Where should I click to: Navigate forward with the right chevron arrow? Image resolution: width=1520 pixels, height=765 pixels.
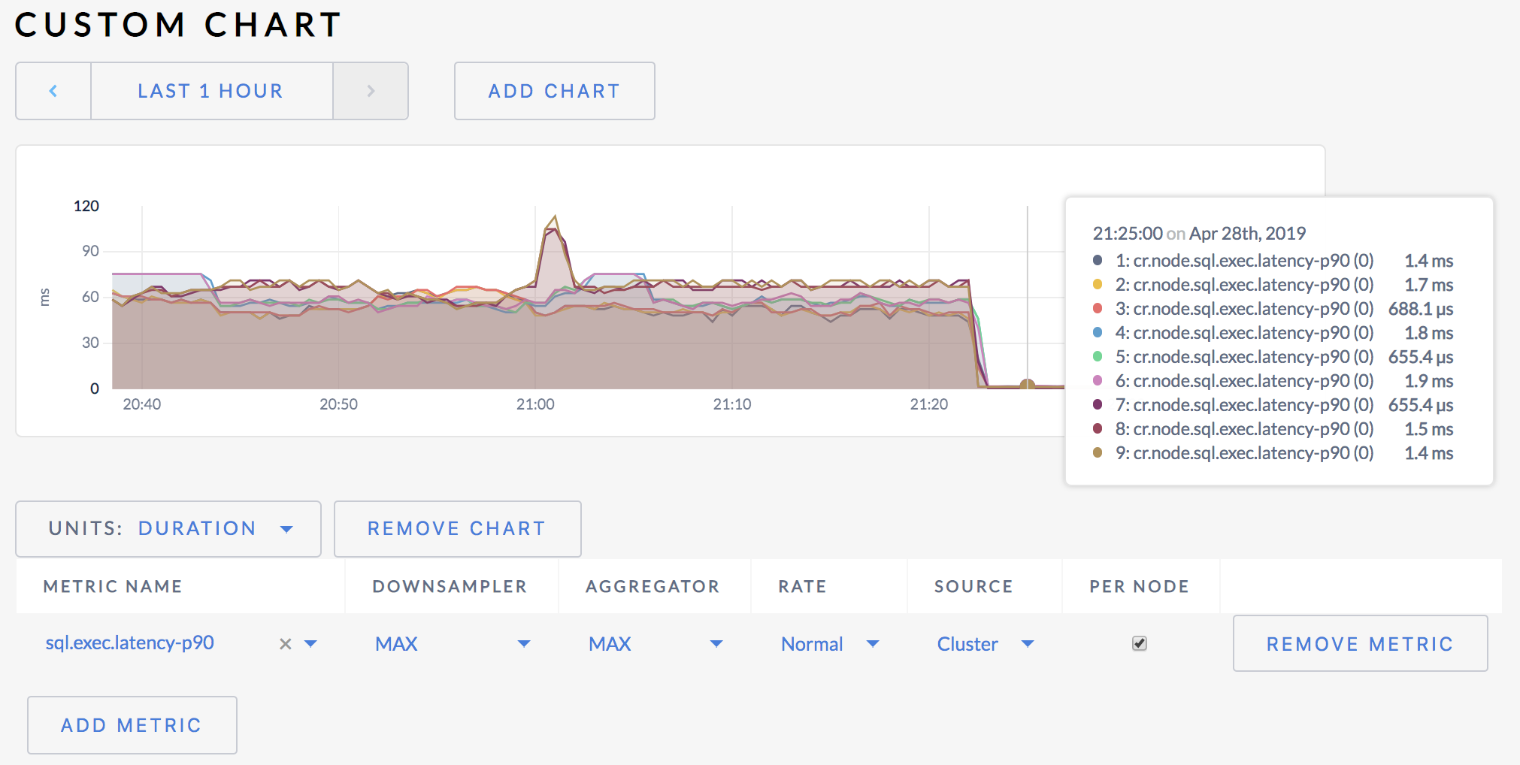point(371,90)
